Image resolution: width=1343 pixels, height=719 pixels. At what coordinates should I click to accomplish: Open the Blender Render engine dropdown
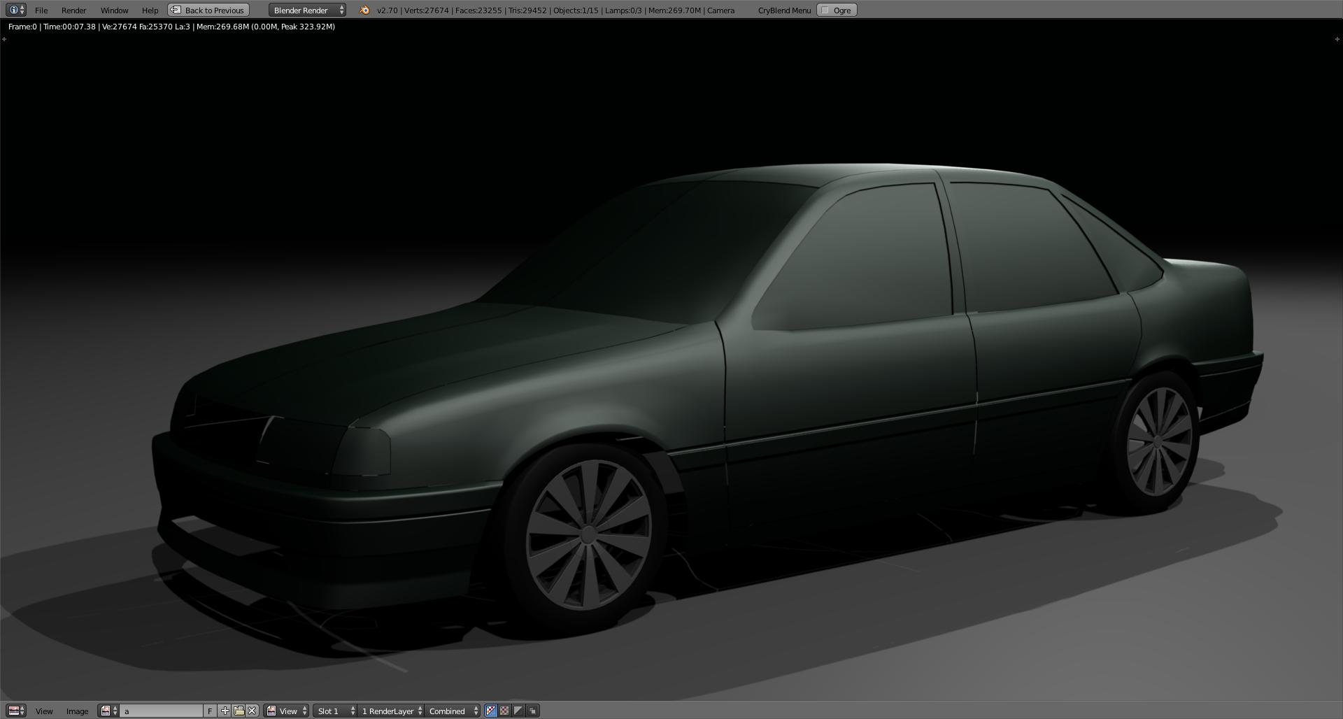(x=307, y=10)
